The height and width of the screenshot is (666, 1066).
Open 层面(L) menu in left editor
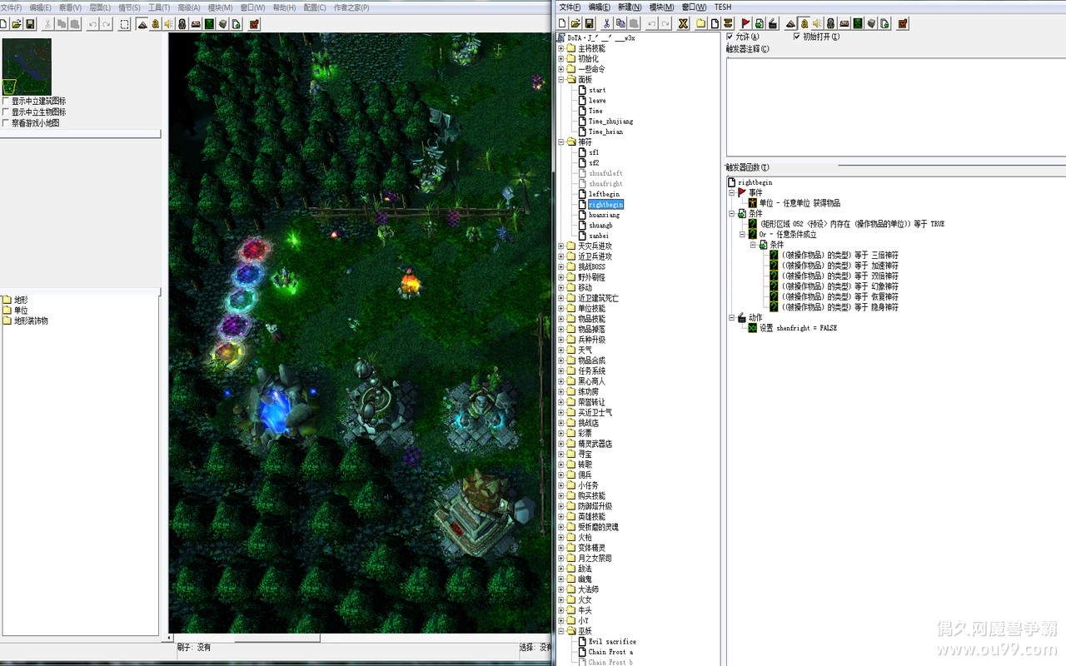click(x=100, y=7)
